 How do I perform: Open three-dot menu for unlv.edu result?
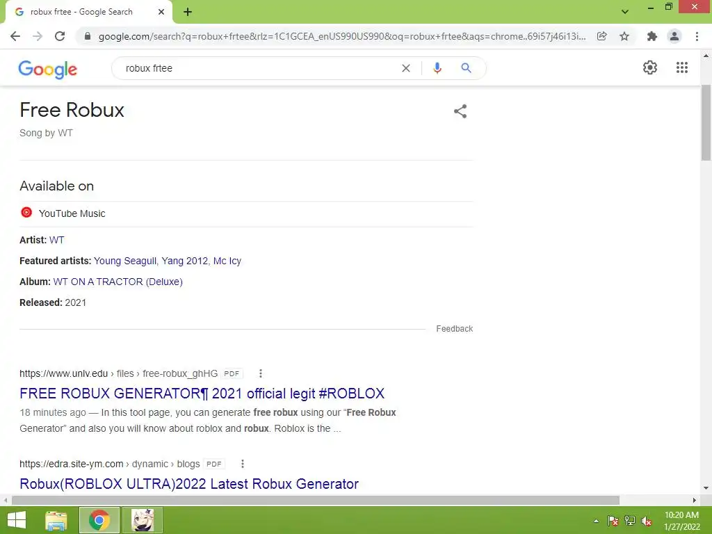point(261,373)
